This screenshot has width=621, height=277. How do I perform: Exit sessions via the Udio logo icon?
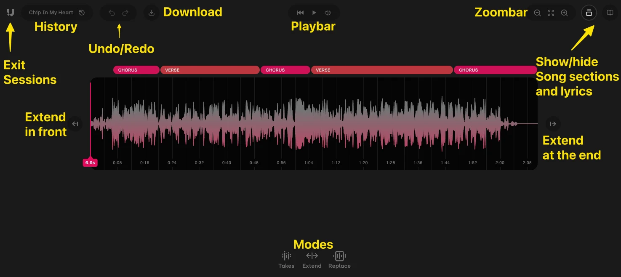click(11, 13)
